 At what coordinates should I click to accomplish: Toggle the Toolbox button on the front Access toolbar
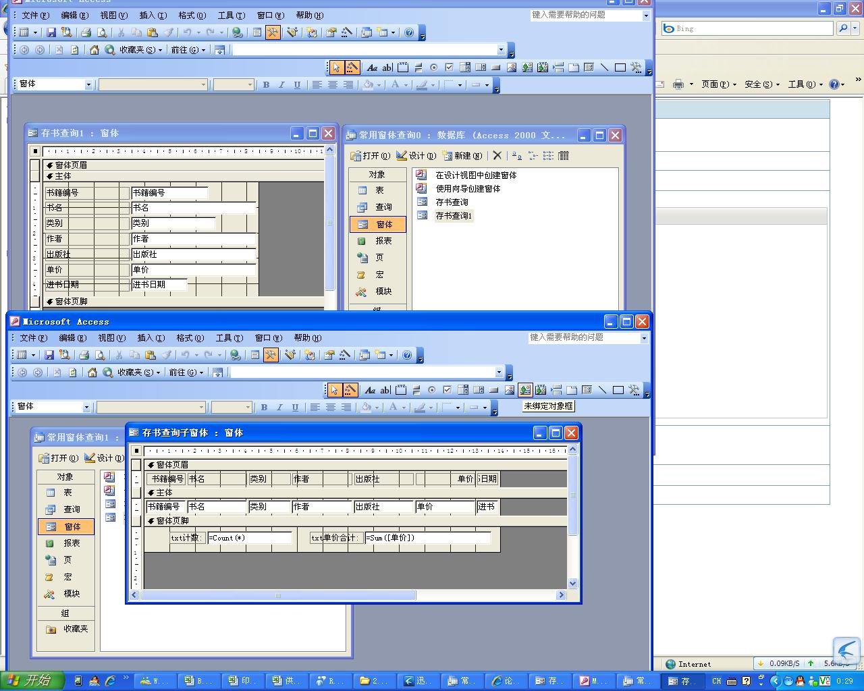(x=271, y=355)
